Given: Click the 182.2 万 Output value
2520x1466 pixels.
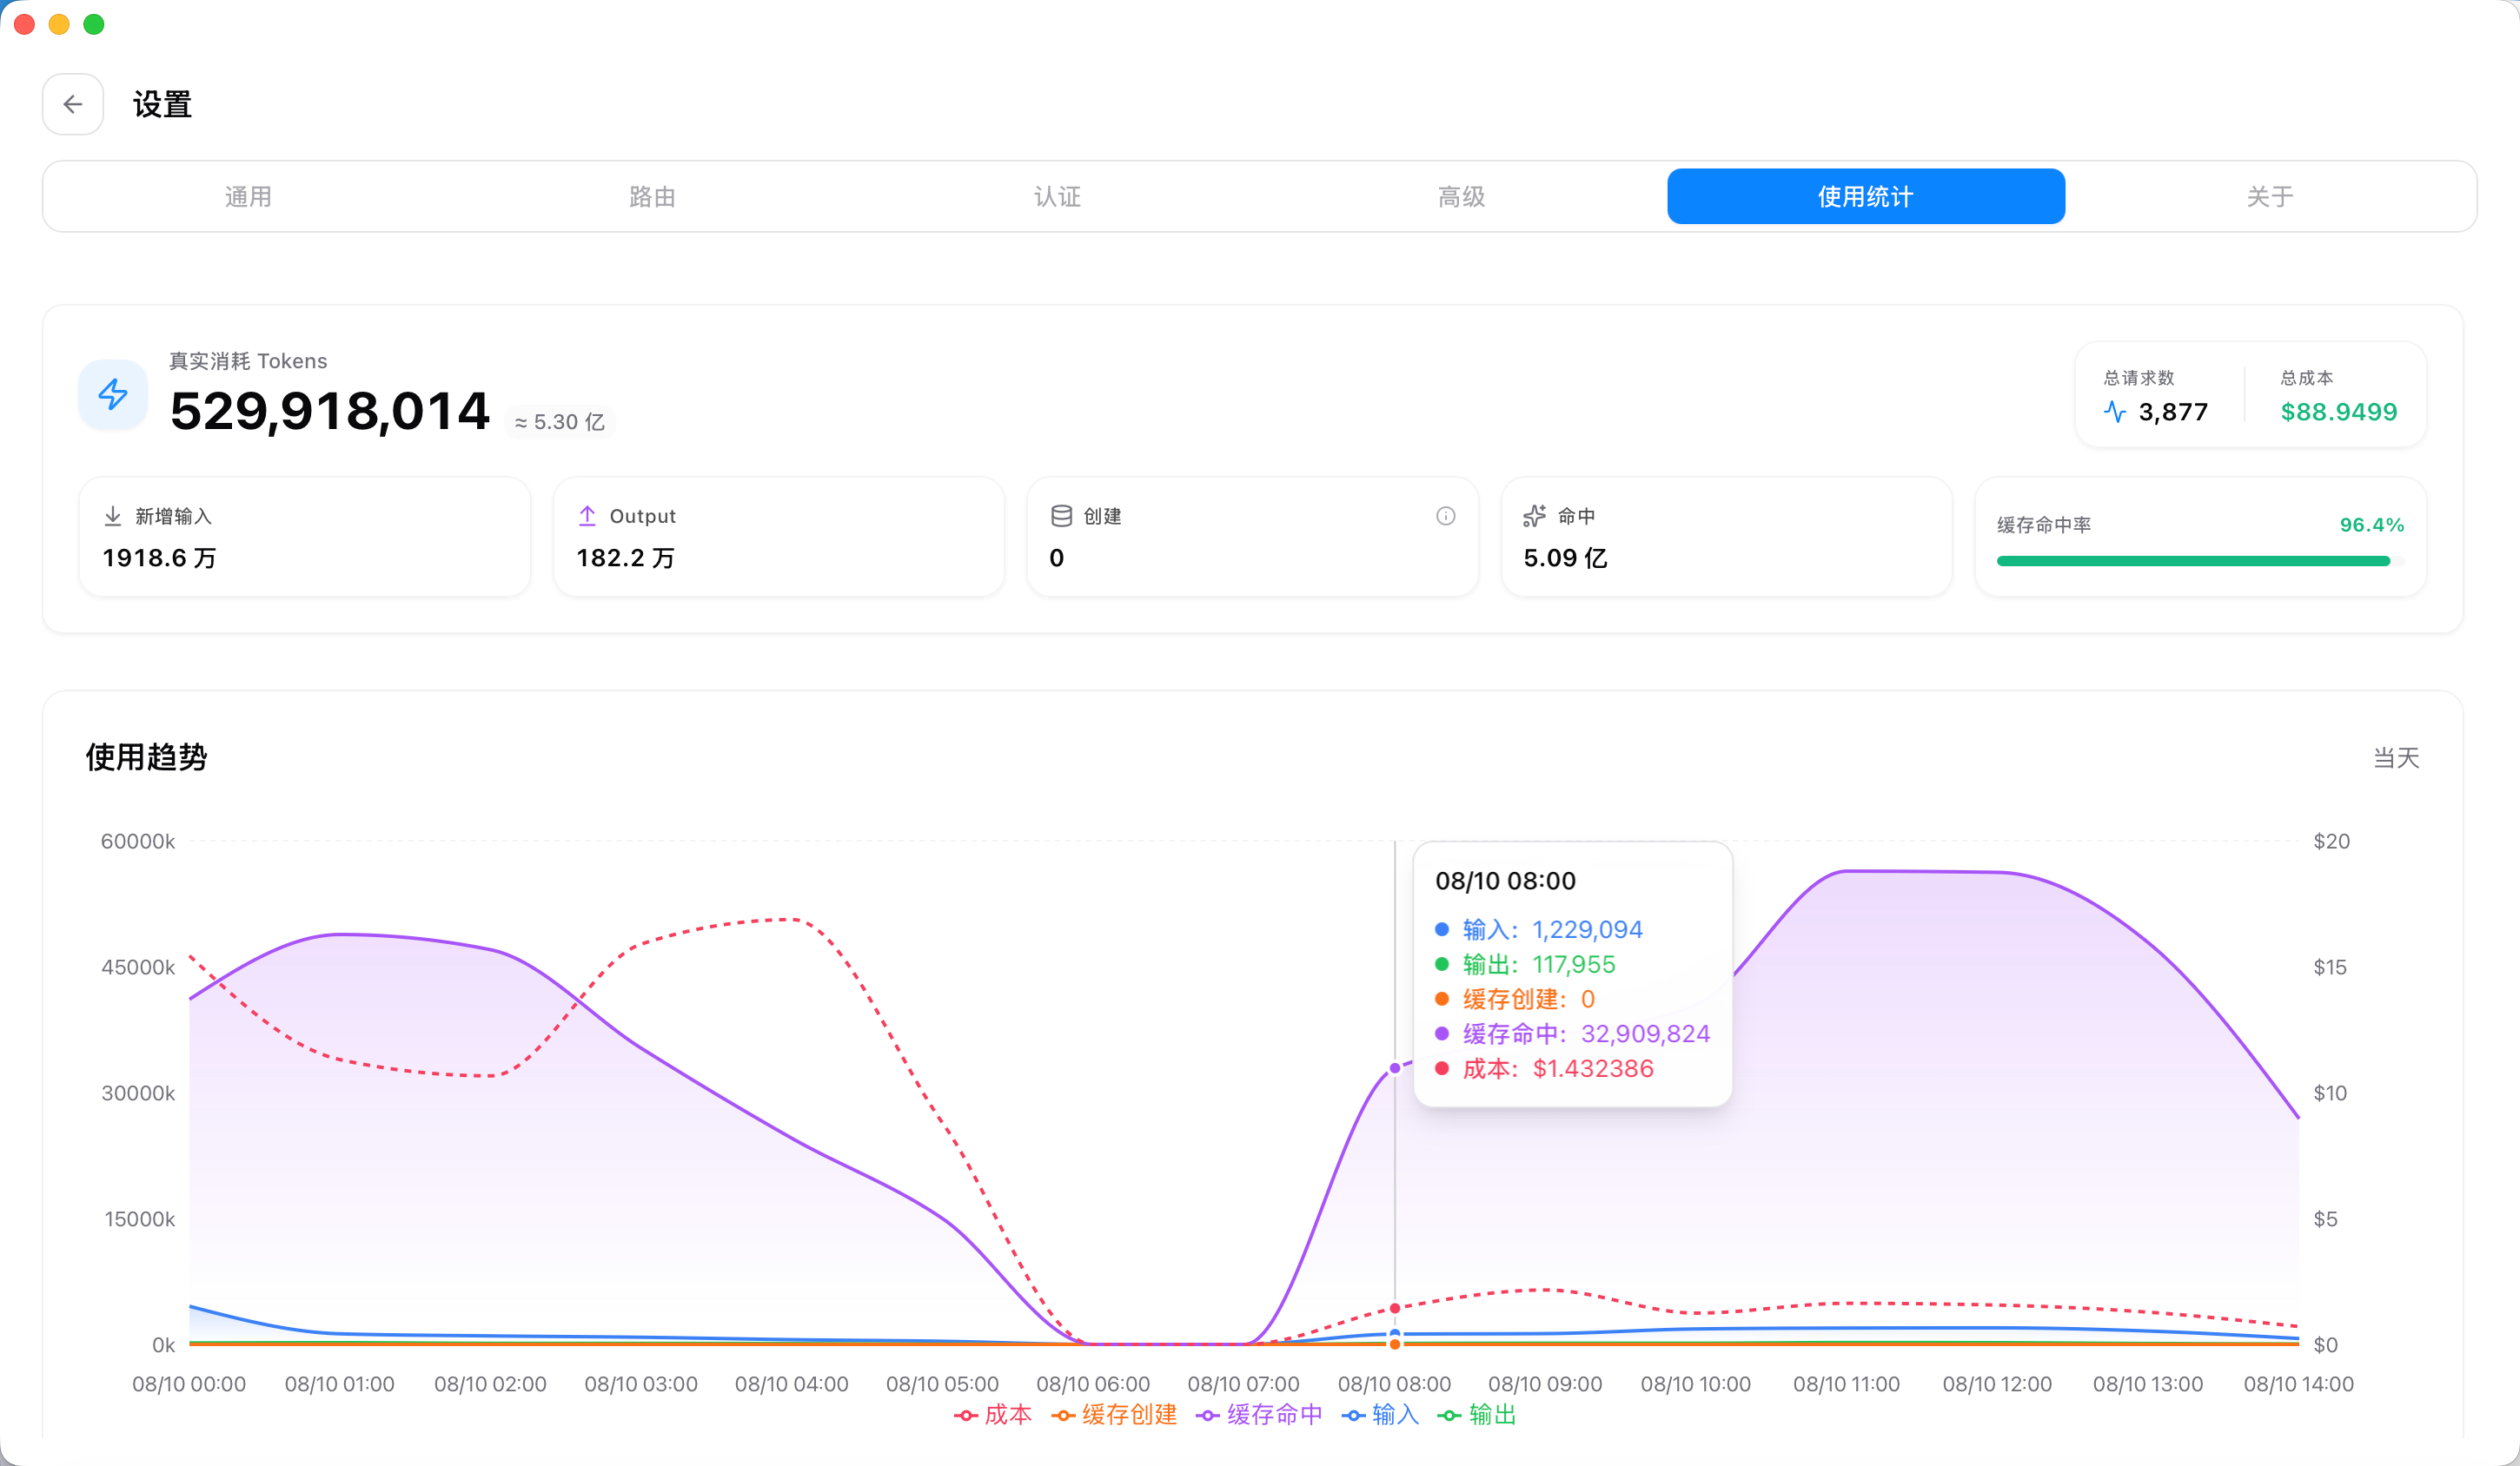Looking at the screenshot, I should (x=626, y=558).
